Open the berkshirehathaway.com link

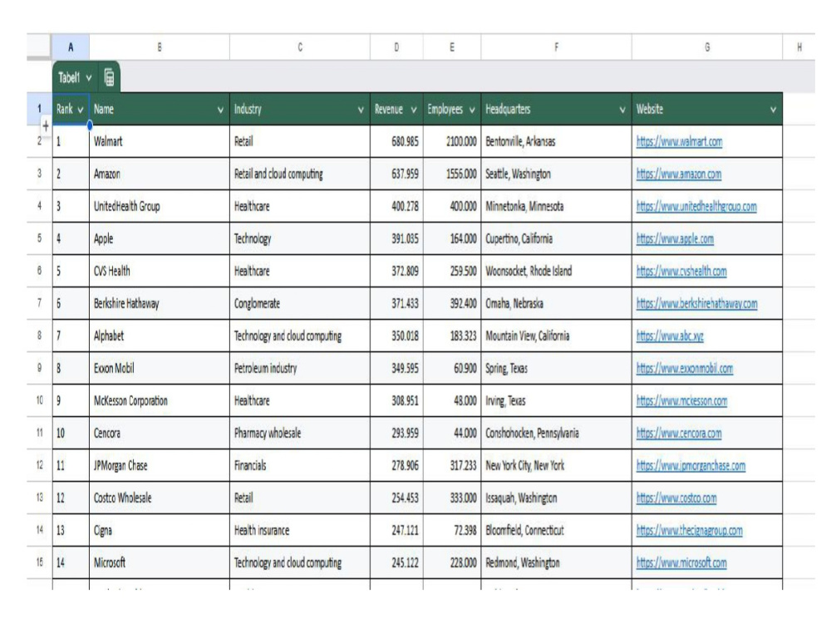tap(696, 303)
